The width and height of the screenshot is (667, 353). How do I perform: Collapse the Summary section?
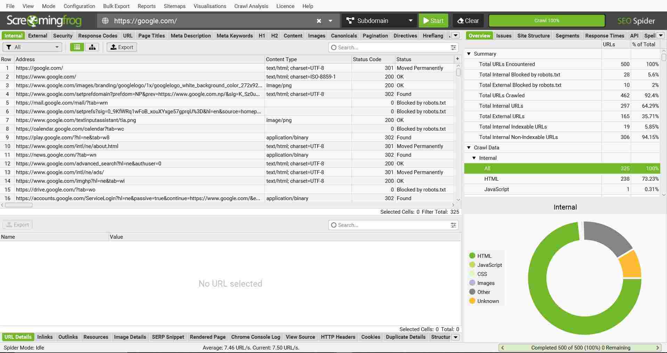tap(469, 54)
